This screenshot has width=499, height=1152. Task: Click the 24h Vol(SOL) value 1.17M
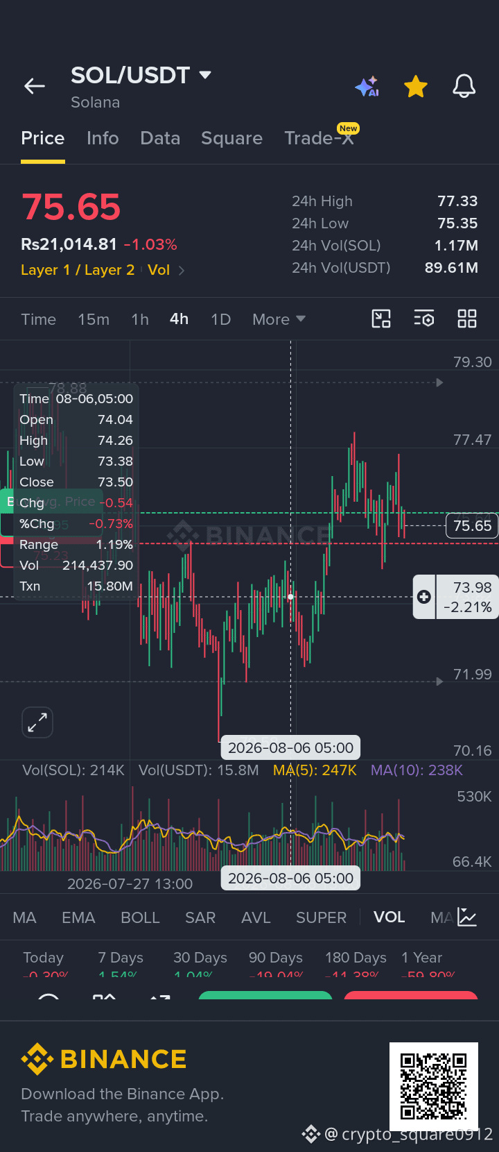point(456,246)
